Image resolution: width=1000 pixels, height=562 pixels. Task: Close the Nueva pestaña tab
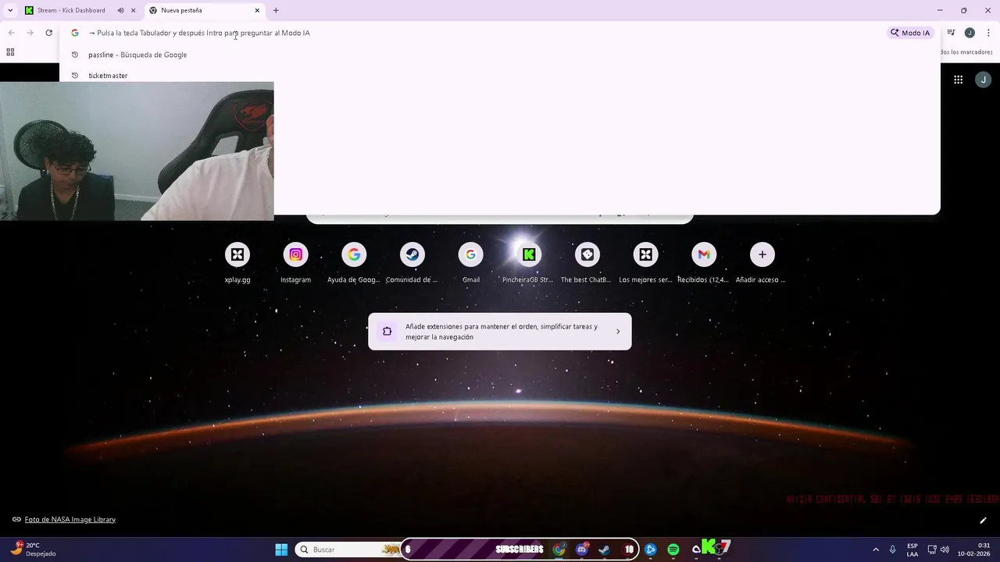click(257, 10)
